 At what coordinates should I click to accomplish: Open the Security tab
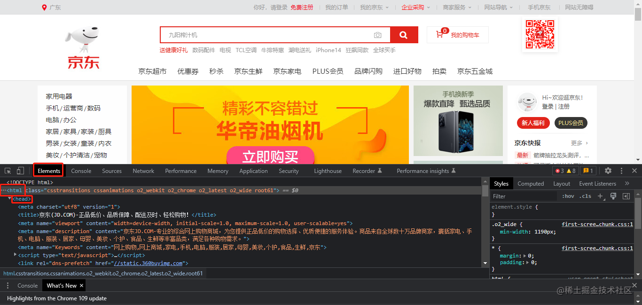(x=289, y=171)
